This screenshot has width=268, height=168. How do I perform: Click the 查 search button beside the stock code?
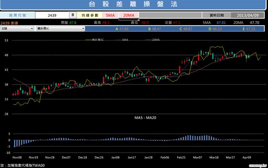(x=73, y=15)
